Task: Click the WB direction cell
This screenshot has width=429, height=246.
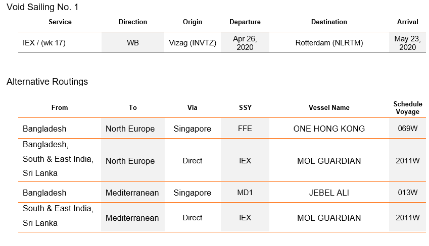Action: point(133,43)
